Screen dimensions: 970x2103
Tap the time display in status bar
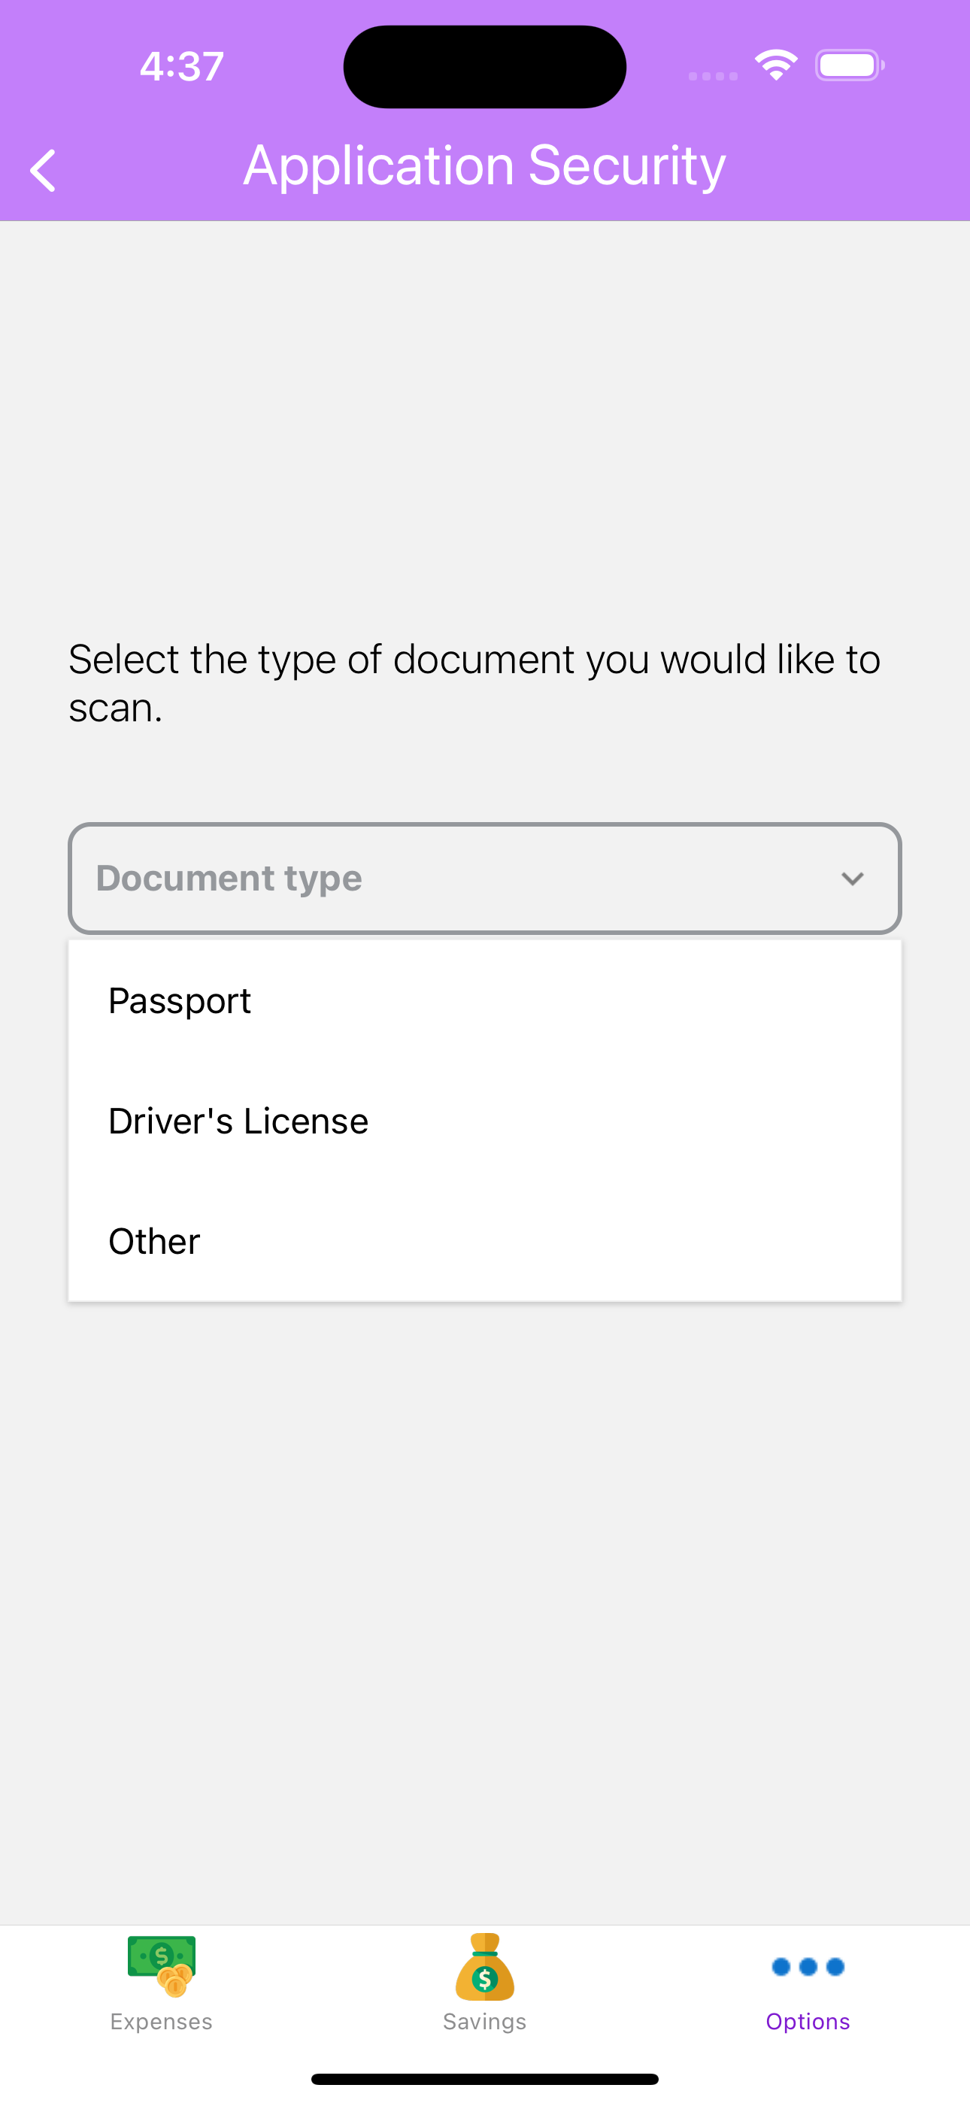coord(181,65)
